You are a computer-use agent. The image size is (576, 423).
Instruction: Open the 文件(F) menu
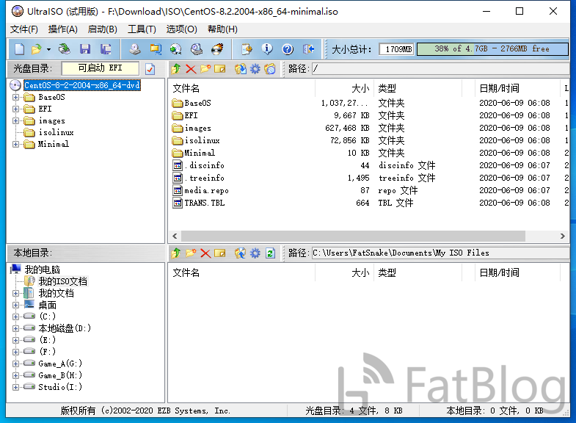coord(24,29)
